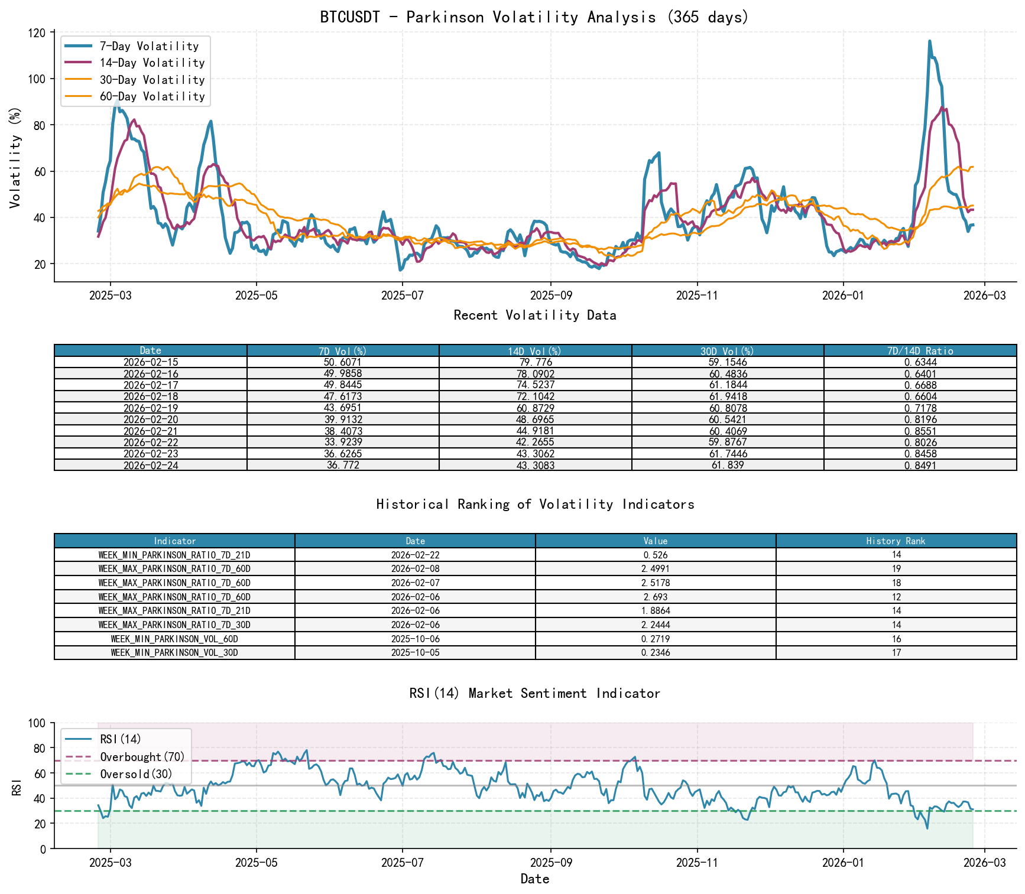Click the BTCUSDT Parkinson Volatility chart title
The image size is (1025, 894).
click(x=534, y=17)
